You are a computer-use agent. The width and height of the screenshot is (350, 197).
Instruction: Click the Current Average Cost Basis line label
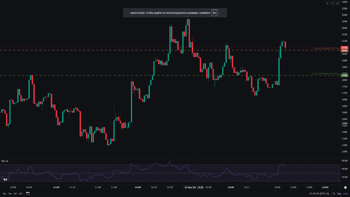[325, 74]
